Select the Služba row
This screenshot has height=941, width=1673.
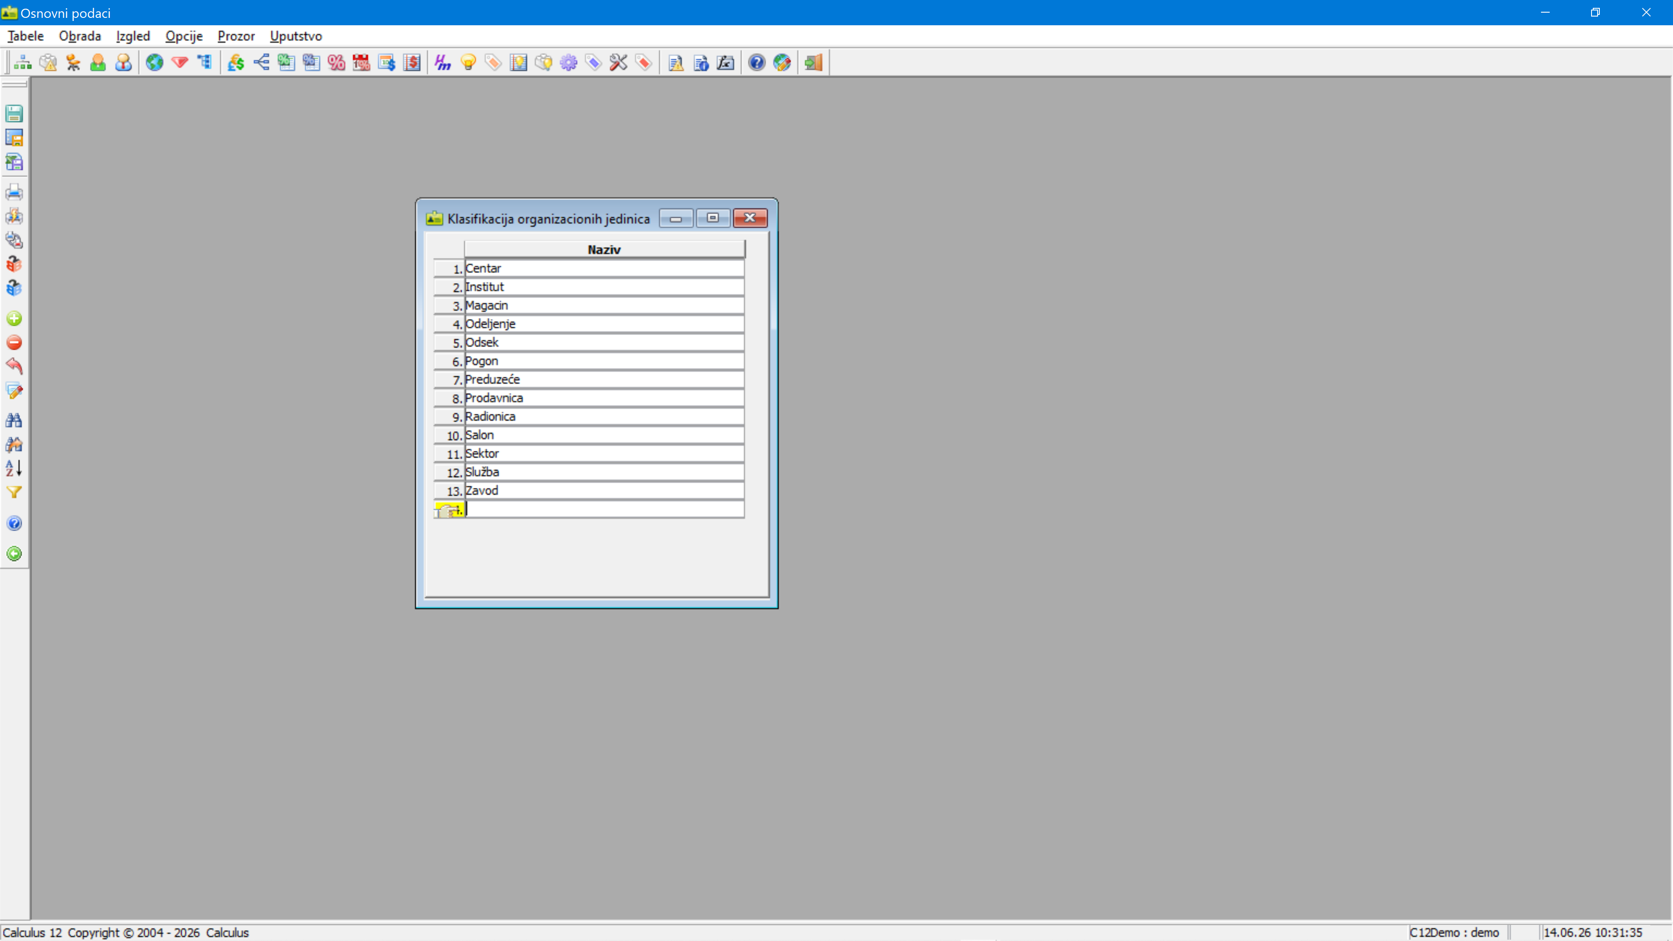[x=604, y=472]
